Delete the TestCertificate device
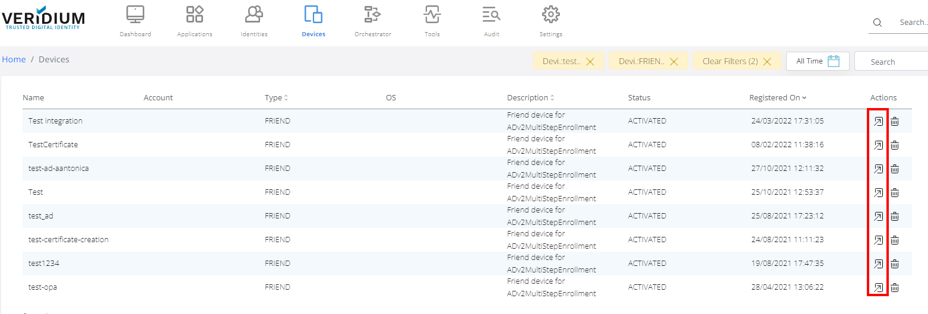 [895, 145]
